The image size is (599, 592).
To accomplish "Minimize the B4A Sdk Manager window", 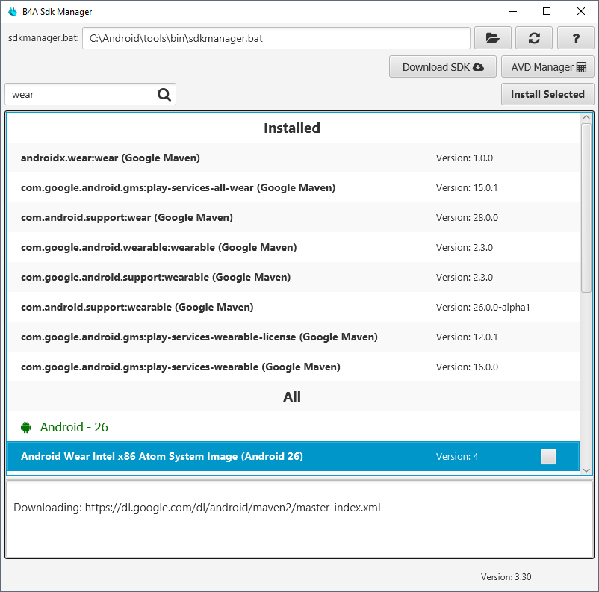I will click(512, 11).
